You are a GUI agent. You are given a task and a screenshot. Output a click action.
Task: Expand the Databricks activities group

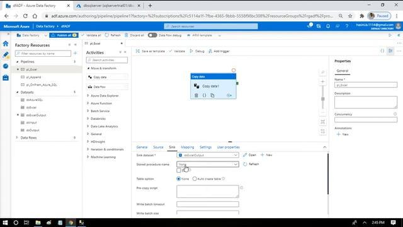88,119
